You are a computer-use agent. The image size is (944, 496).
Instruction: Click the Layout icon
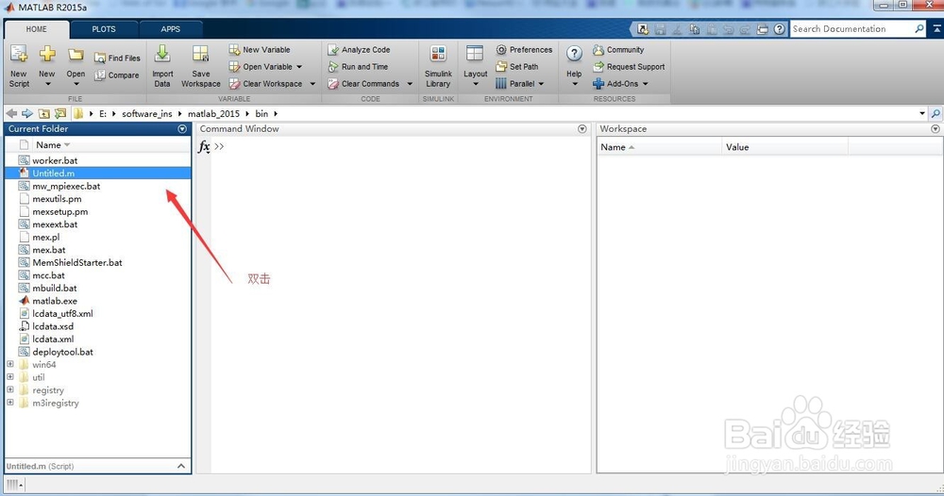point(475,55)
